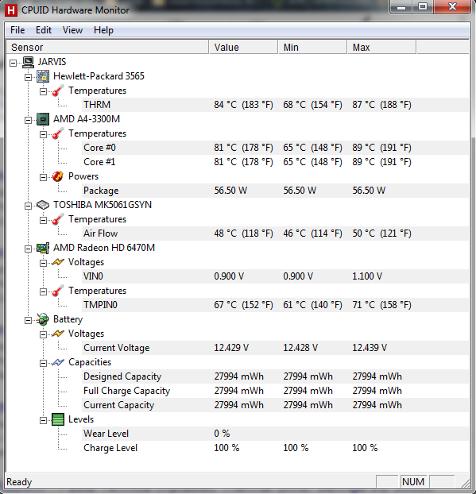Click the Voltages lightning icon under Battery
The image size is (476, 494).
click(x=58, y=334)
